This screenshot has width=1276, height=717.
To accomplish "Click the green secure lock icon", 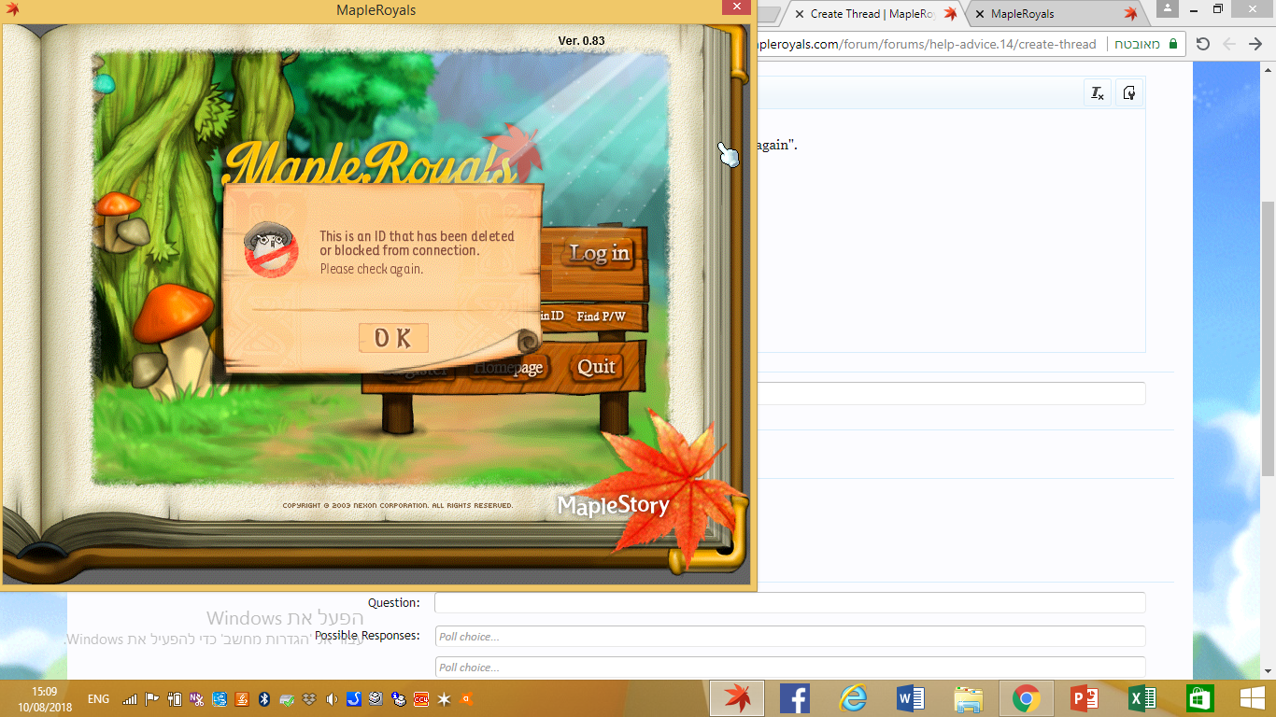I will pos(1171,44).
